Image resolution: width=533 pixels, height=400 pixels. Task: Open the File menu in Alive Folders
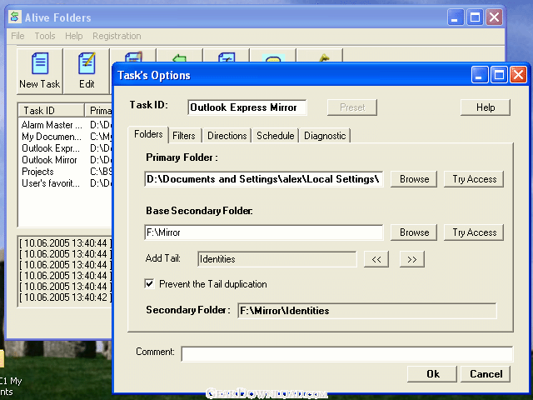17,36
